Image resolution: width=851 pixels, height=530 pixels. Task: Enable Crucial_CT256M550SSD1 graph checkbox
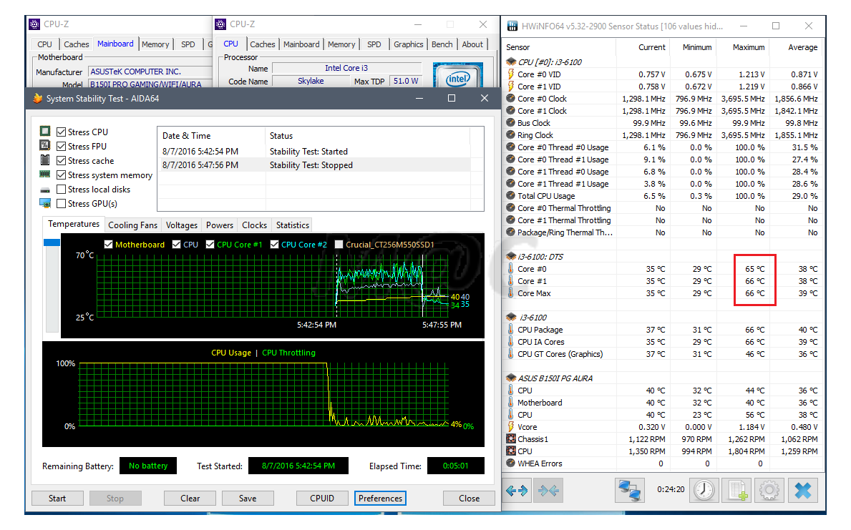tap(339, 244)
